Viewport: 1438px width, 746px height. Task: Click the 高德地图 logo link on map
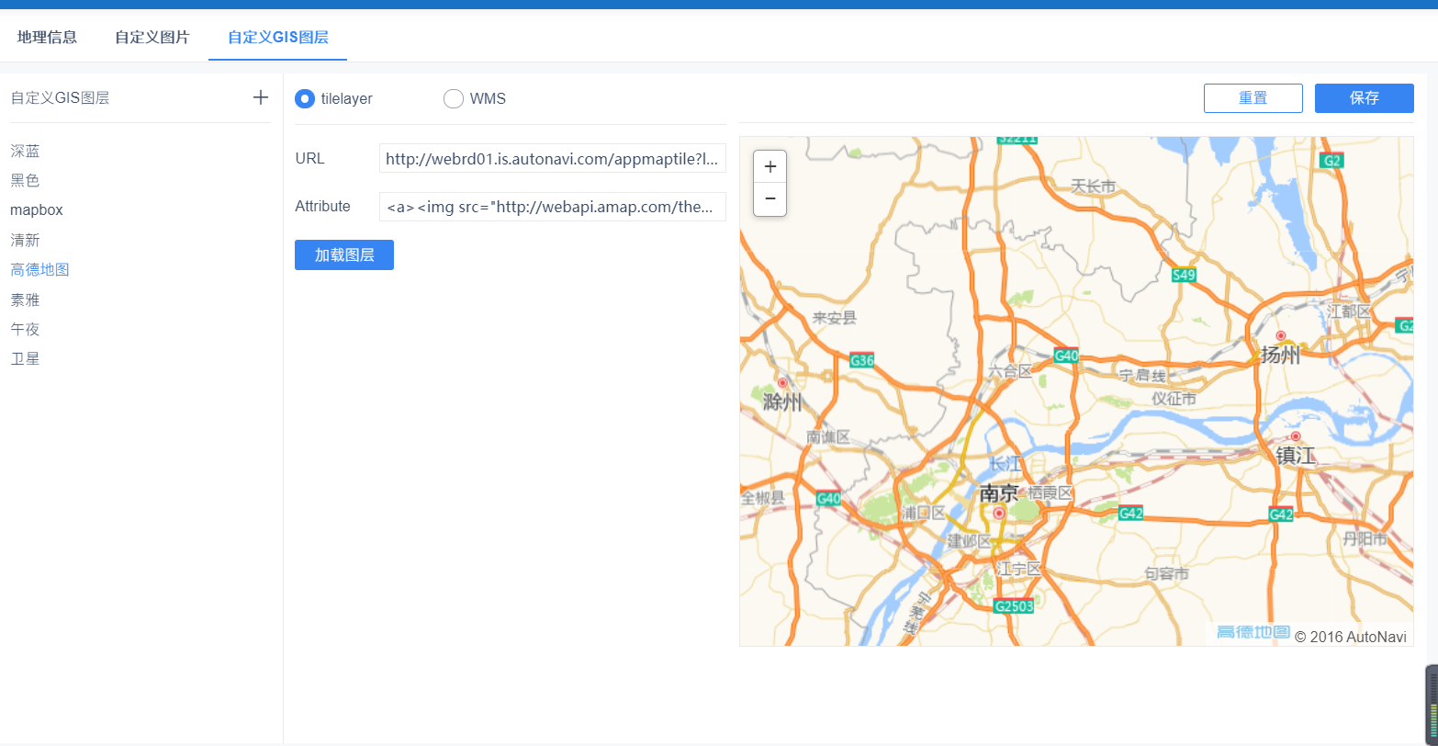pos(1253,632)
